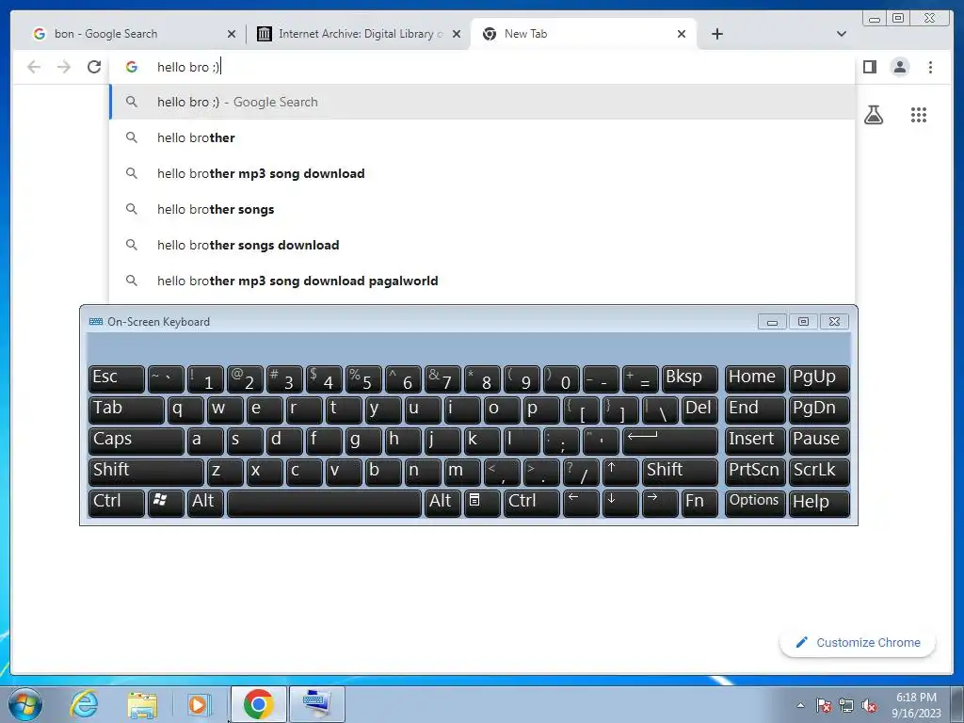Toggle the left Alt key
This screenshot has width=964, height=723.
205,503
